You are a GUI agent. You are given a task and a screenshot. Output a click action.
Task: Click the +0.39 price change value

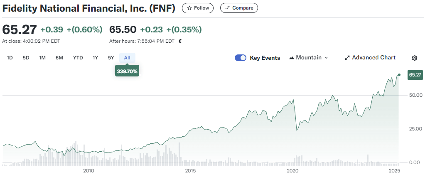[52, 29]
